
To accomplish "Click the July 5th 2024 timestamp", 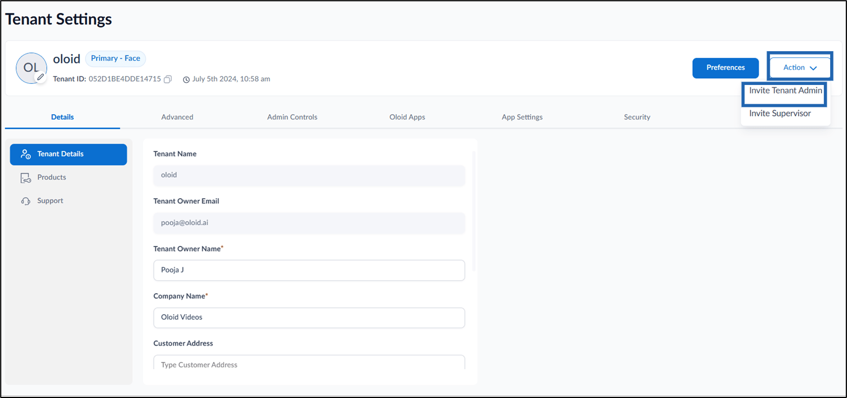I will (231, 79).
